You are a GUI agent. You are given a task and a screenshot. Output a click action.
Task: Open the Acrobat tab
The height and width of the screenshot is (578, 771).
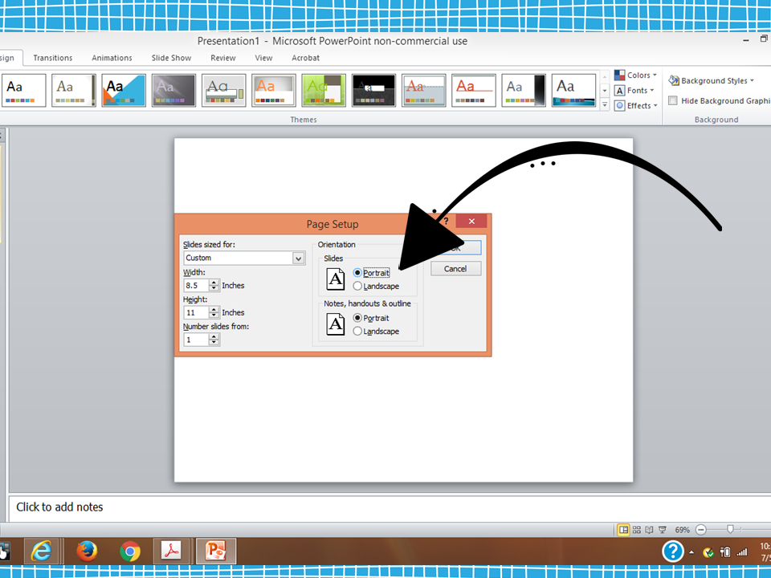[305, 58]
